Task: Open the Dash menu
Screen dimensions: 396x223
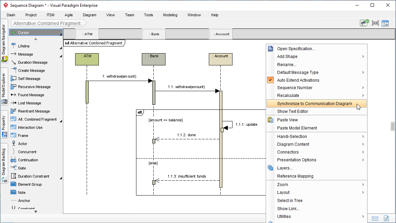Action: point(11,15)
